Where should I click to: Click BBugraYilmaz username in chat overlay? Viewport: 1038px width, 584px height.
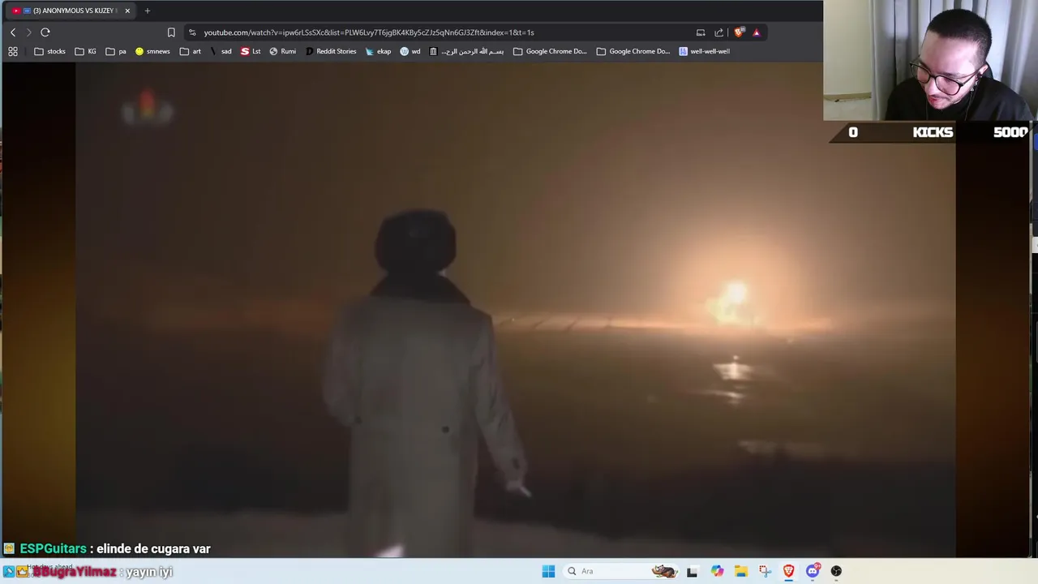pyautogui.click(x=74, y=572)
